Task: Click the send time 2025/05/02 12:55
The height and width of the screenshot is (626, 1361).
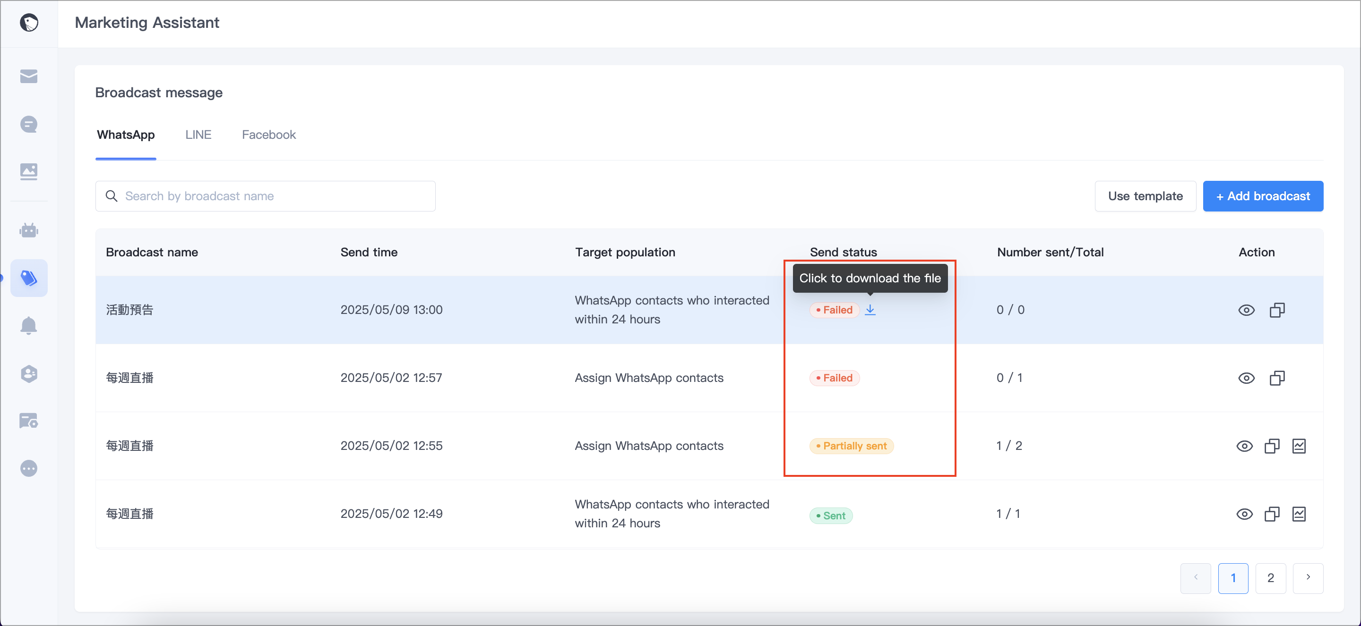Action: 391,446
